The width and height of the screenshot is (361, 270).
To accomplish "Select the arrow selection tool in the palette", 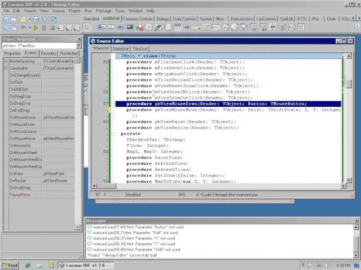I will [x=87, y=28].
